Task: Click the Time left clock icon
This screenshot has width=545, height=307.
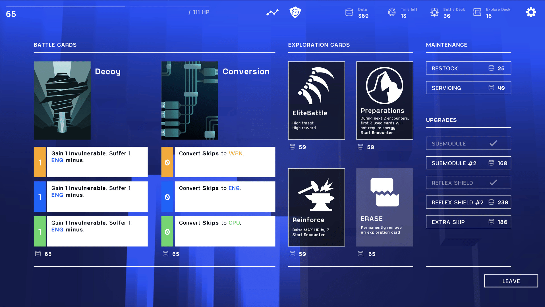Action: point(392,13)
